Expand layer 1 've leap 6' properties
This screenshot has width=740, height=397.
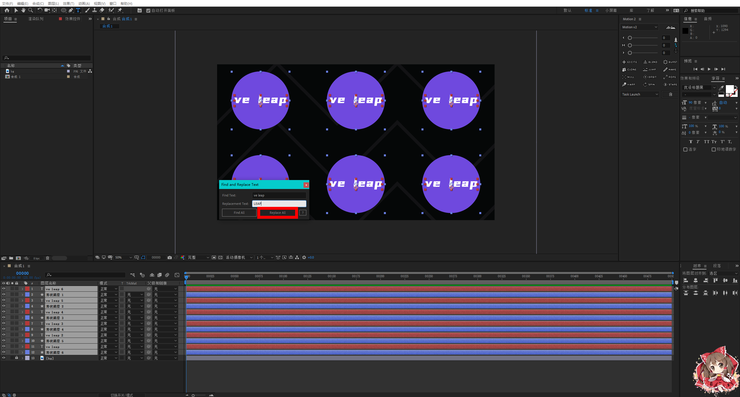tap(22, 289)
